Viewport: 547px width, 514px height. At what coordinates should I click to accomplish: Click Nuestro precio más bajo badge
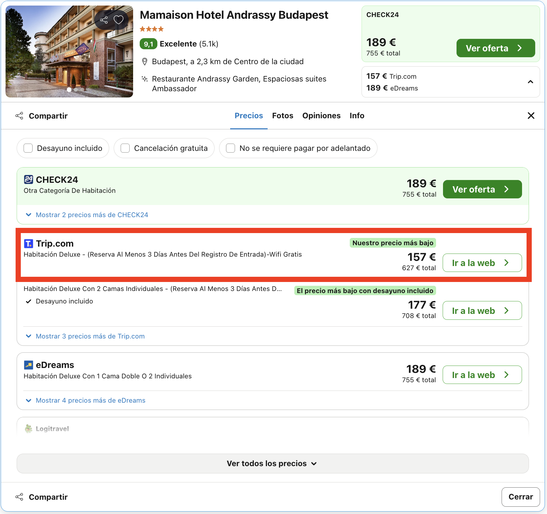click(x=393, y=243)
